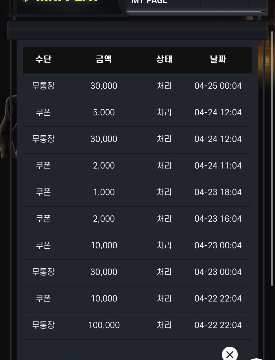Select the 무통장 row dated 04-25 00:04

(x=137, y=86)
